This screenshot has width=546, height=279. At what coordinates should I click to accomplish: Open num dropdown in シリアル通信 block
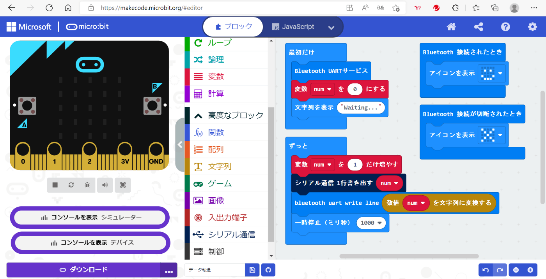pyautogui.click(x=390, y=183)
